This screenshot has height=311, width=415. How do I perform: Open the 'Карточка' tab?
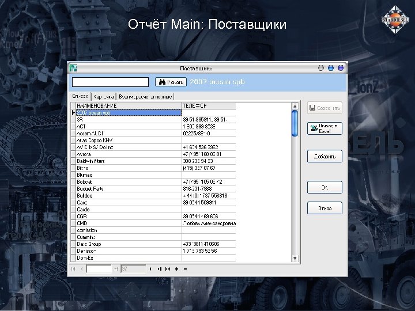pyautogui.click(x=104, y=97)
